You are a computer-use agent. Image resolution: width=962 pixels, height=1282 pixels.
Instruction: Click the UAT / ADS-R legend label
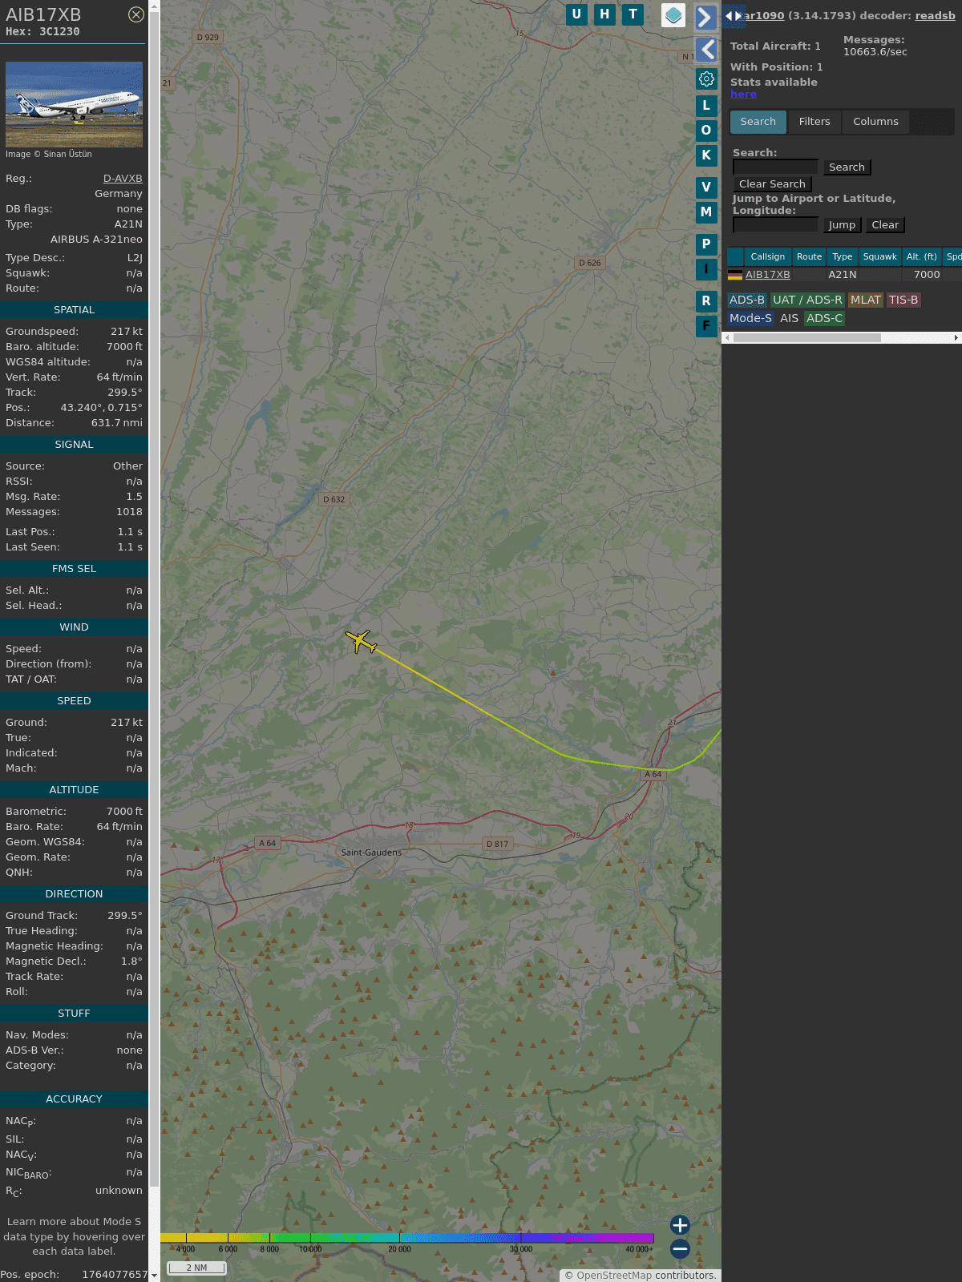(807, 300)
